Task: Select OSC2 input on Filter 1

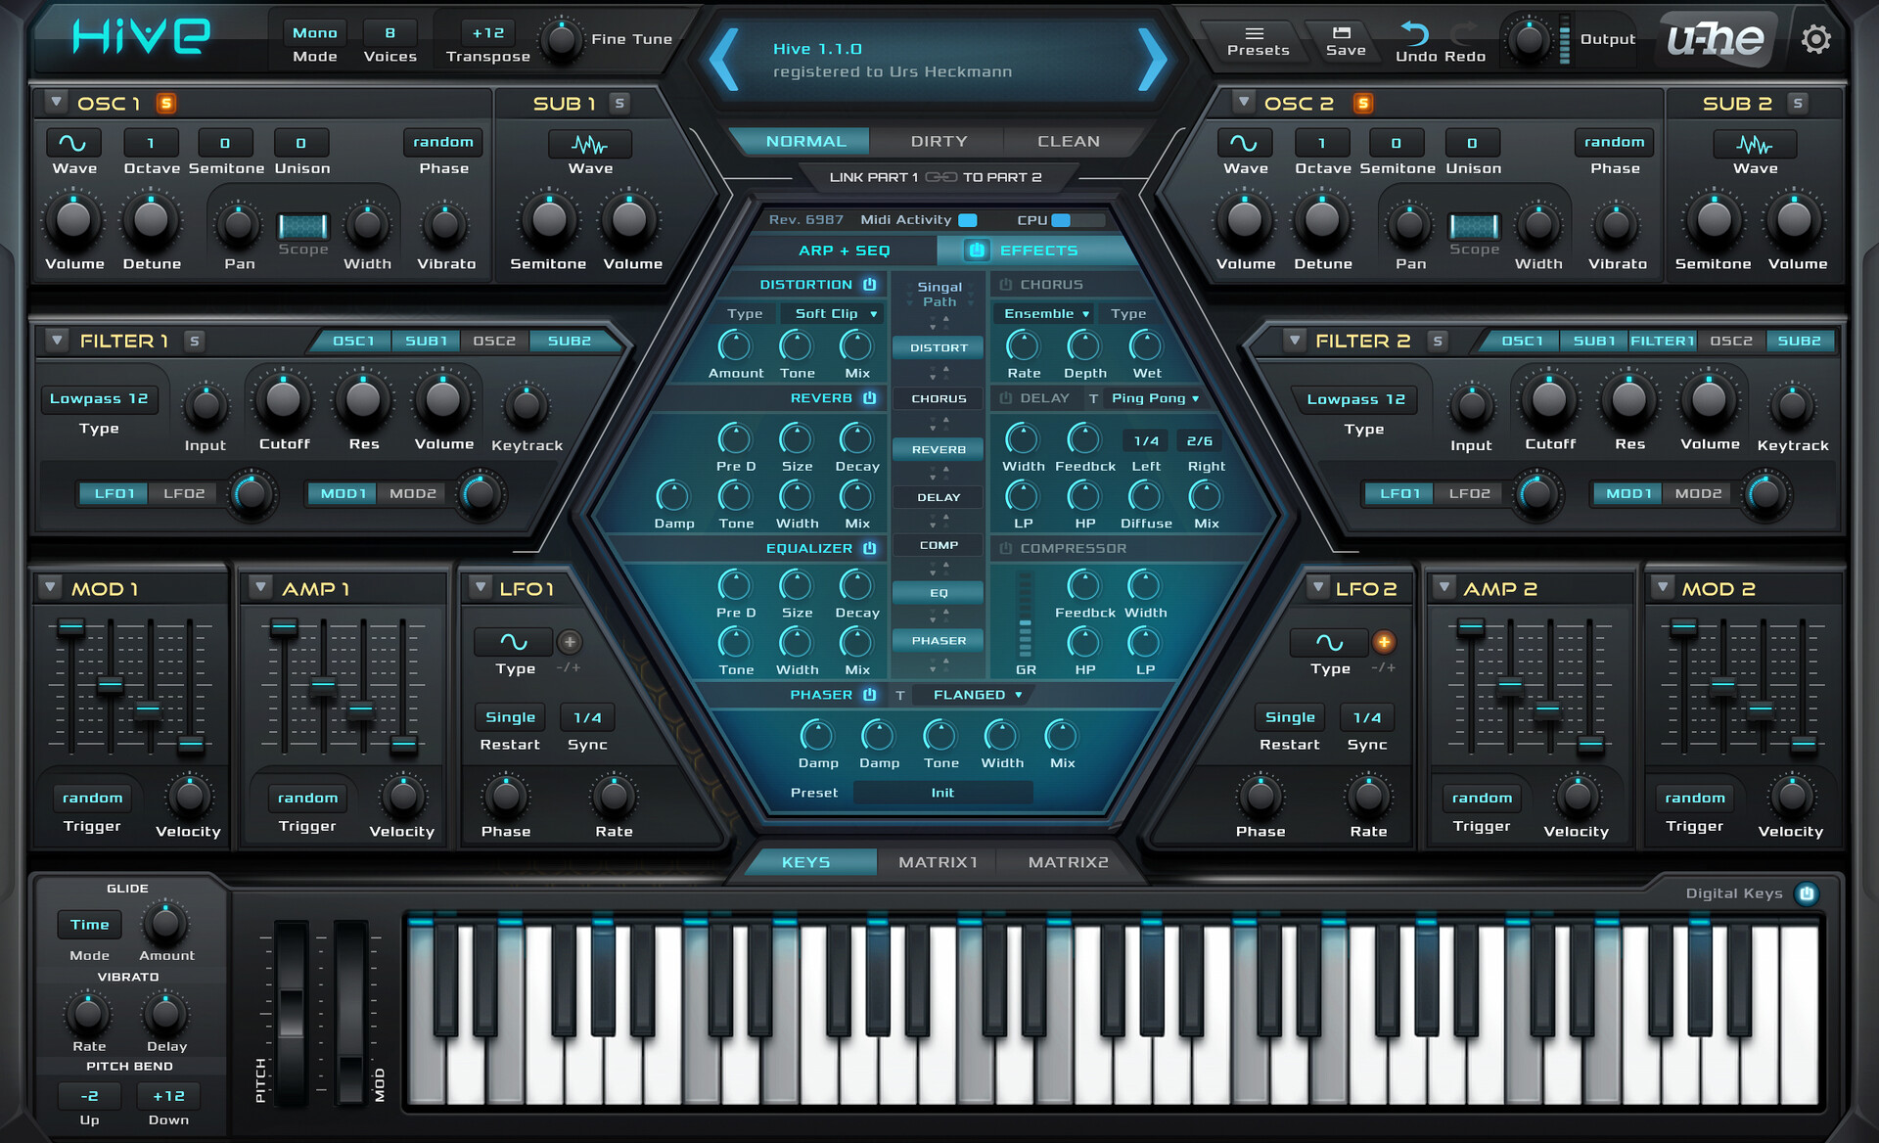Action: pyautogui.click(x=493, y=341)
